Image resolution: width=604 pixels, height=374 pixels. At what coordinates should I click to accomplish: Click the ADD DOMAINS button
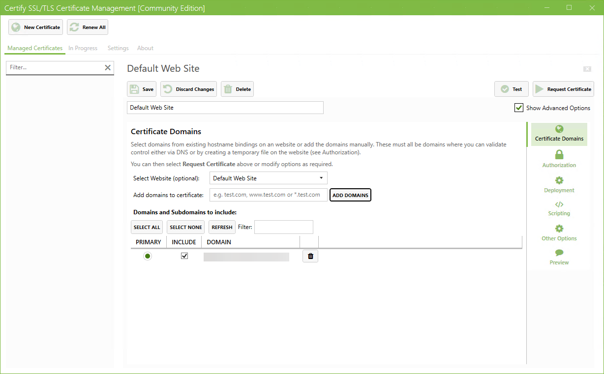[x=350, y=195]
